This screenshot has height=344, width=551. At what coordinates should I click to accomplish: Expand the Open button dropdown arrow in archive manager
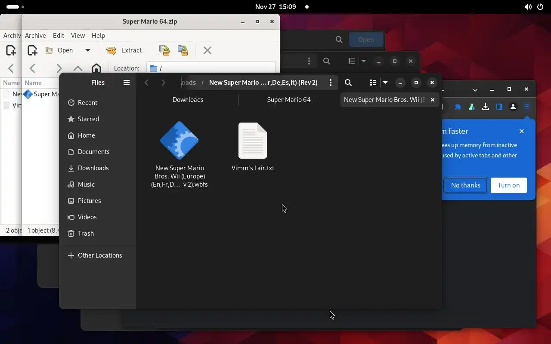coord(88,50)
